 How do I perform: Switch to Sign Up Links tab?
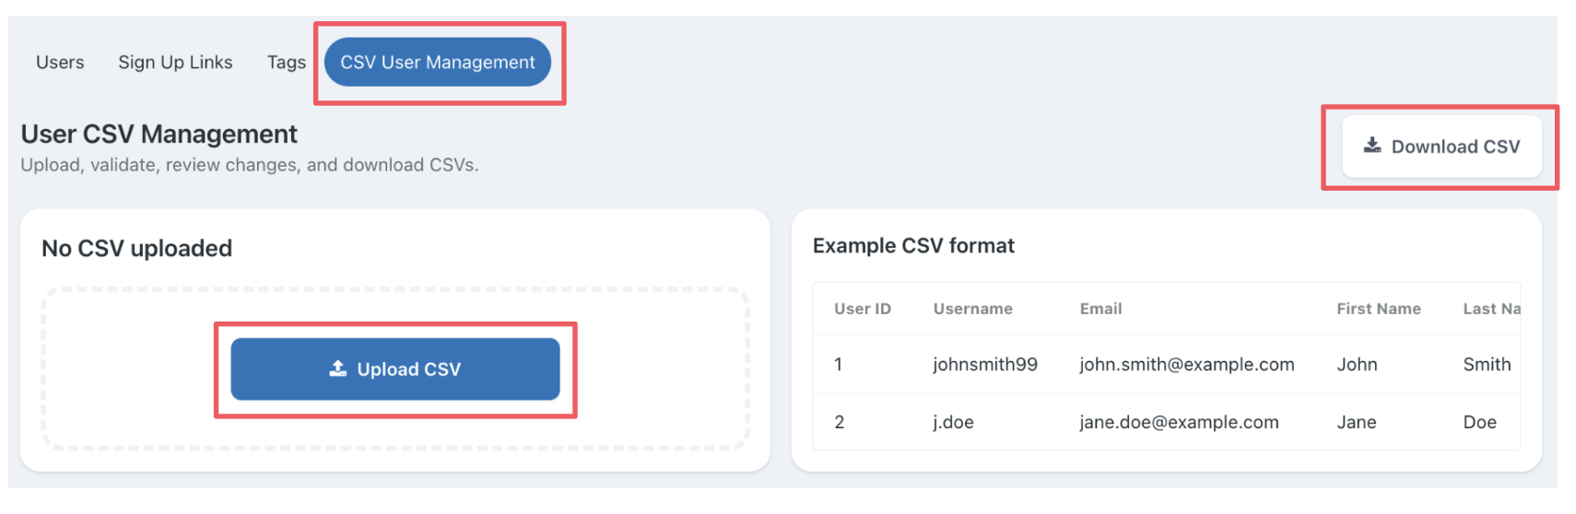click(175, 63)
